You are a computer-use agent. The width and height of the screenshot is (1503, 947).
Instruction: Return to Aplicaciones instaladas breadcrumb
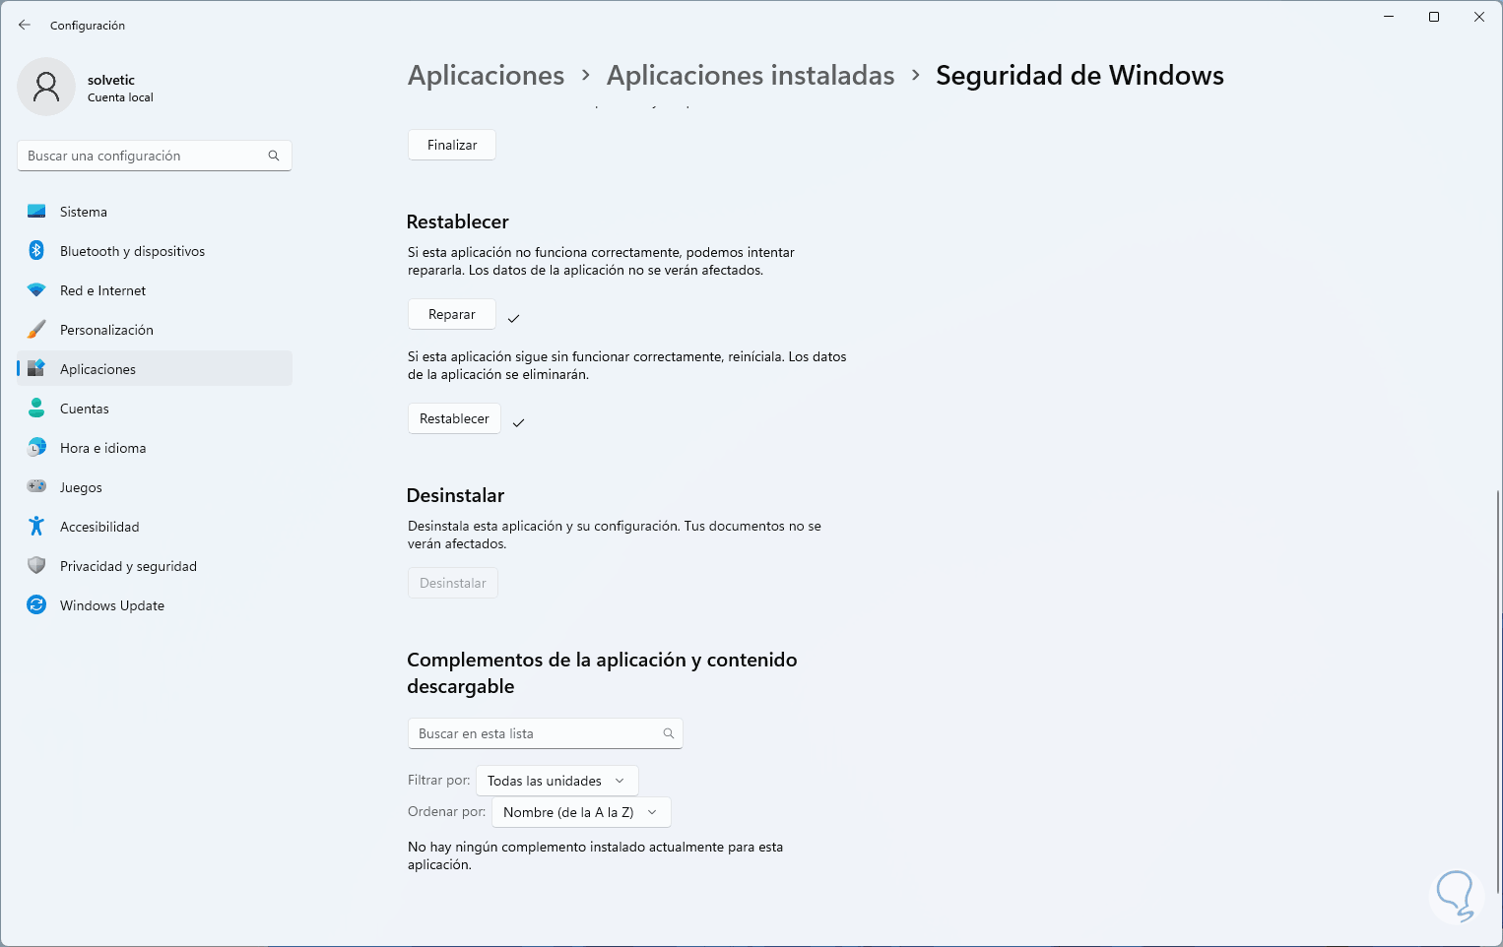(x=751, y=76)
